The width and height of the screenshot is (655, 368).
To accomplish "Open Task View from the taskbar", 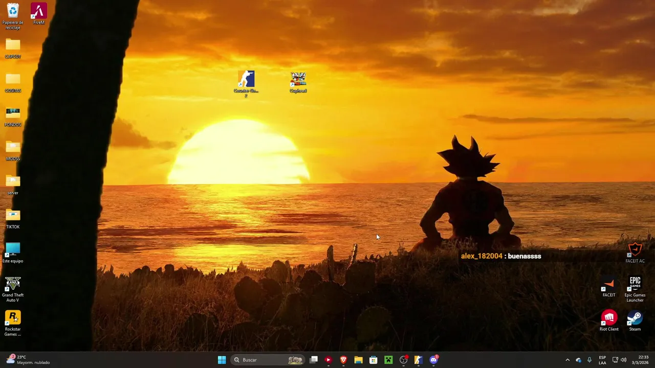I will point(314,360).
